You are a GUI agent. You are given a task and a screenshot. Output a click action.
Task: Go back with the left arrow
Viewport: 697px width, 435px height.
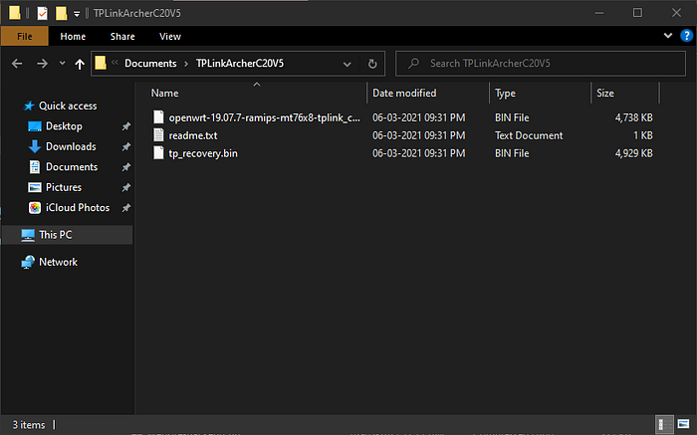point(17,64)
